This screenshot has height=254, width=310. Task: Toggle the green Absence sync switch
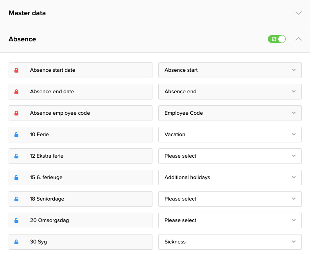click(x=277, y=39)
